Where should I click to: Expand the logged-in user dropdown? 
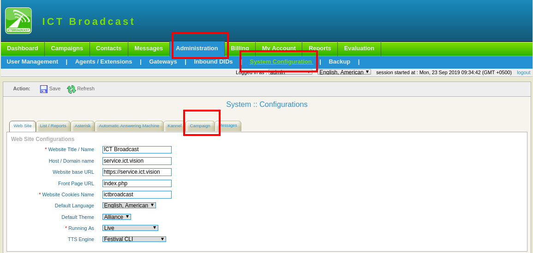290,72
